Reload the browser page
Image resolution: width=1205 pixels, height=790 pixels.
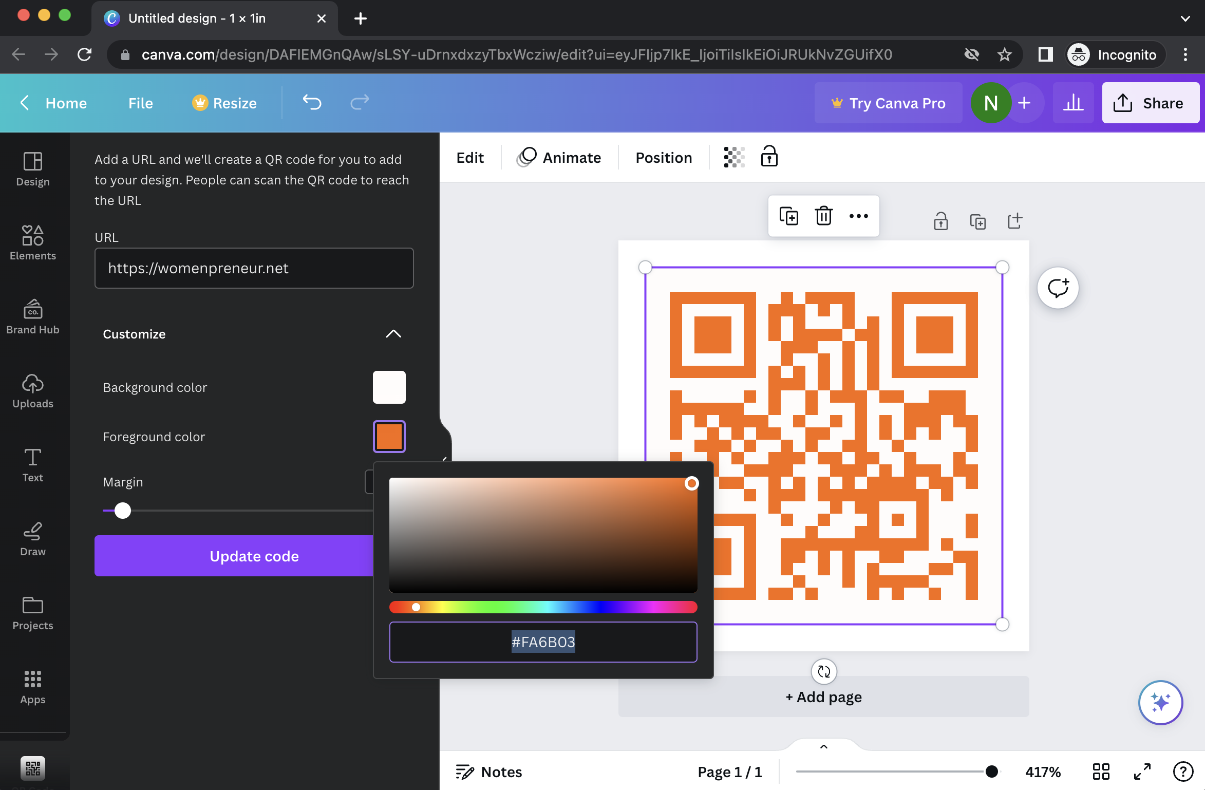[x=84, y=54]
